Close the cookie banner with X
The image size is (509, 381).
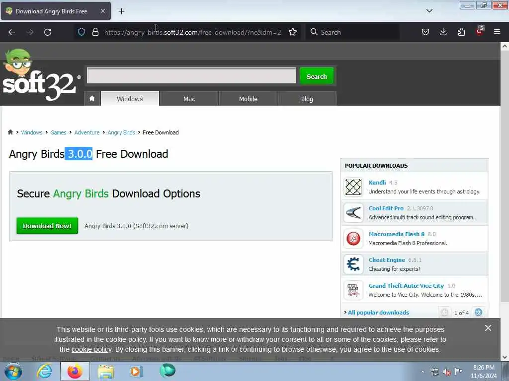click(488, 328)
